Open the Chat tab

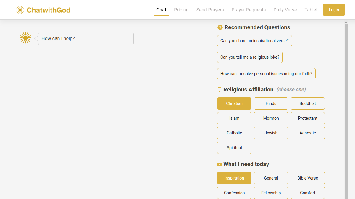coord(161,10)
